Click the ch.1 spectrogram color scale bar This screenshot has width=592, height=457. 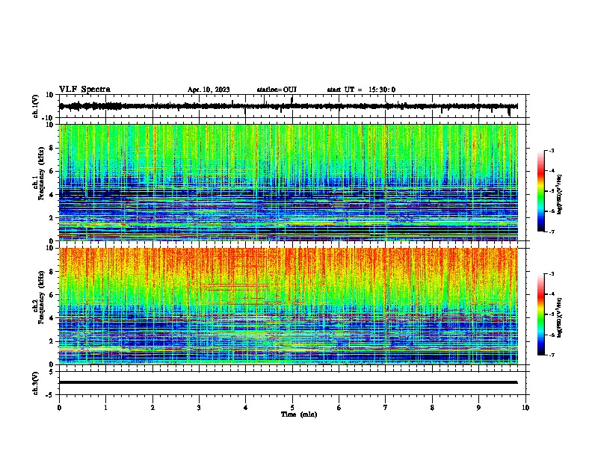click(540, 191)
